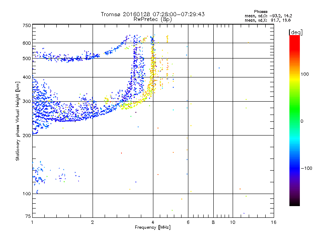322x242 pixels.
Task: Click the 'mean, sd,X: 91.7, 19.8' text
Action: pos(268,20)
